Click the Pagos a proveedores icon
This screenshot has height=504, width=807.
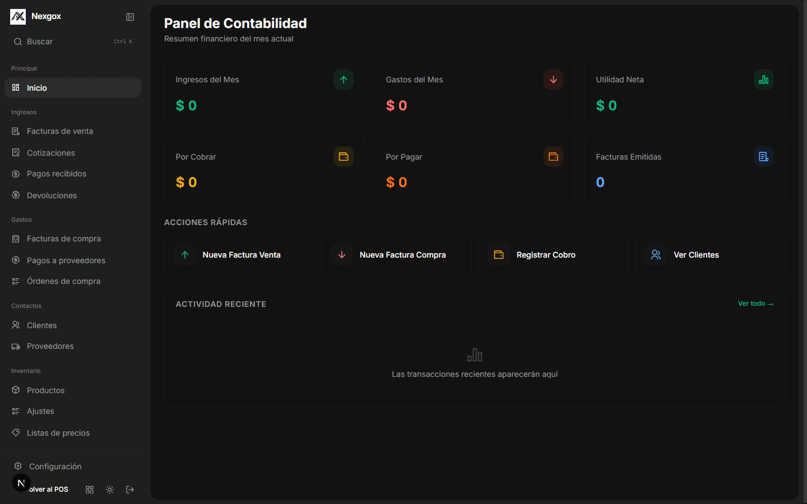pyautogui.click(x=16, y=260)
